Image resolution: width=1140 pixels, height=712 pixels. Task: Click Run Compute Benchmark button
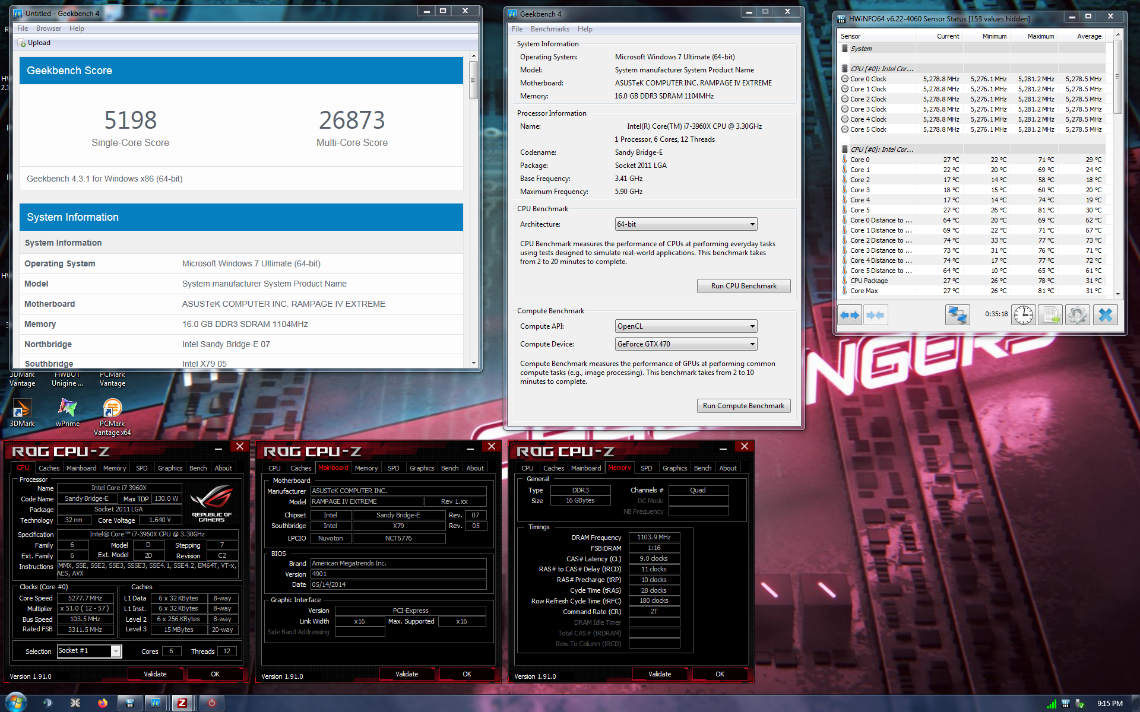(743, 406)
